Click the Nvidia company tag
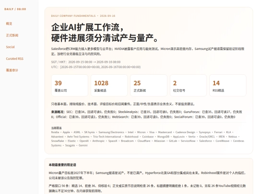This screenshot has width=259, height=194. point(55,132)
